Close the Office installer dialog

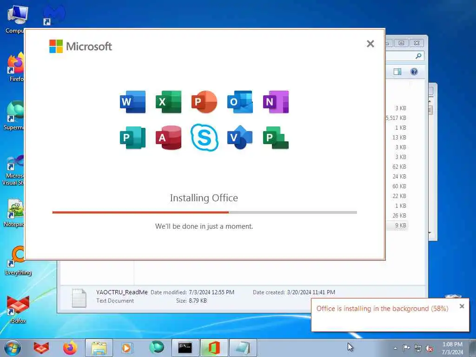tap(370, 44)
